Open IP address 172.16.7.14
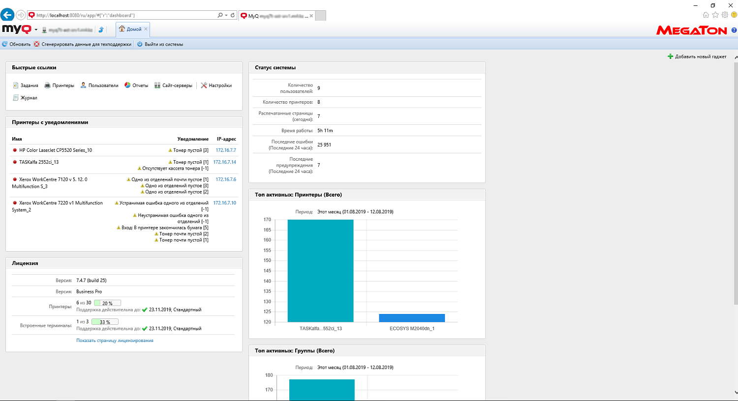 [225, 162]
